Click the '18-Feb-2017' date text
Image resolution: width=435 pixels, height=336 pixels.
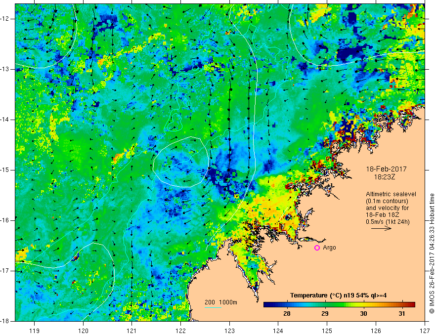[386, 169]
